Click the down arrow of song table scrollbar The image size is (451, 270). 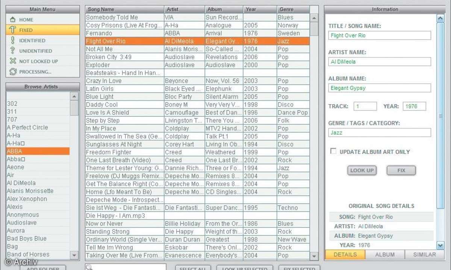coord(314,256)
